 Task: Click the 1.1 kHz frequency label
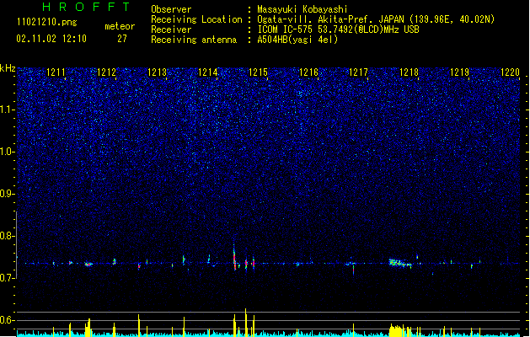[x=8, y=110]
